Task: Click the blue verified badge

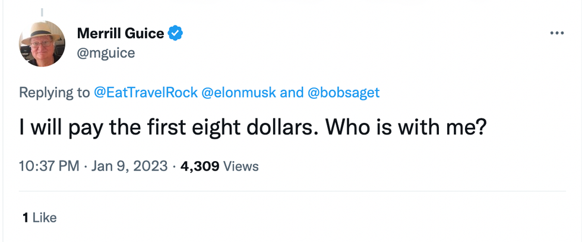Action: pos(175,33)
